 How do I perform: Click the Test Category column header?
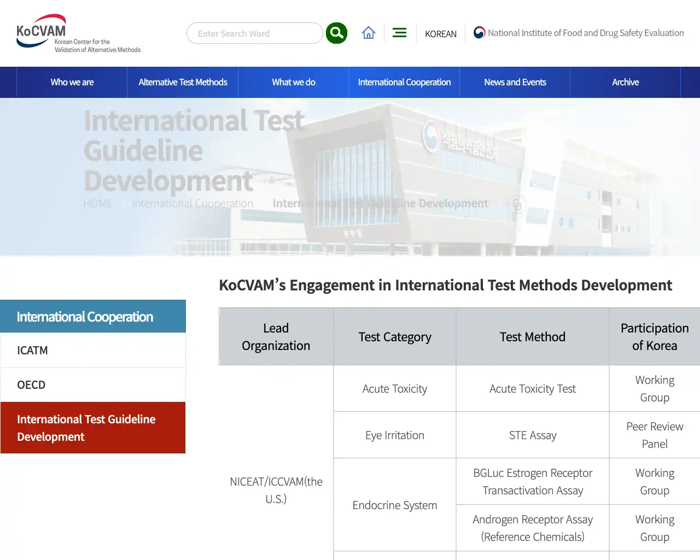(x=395, y=336)
